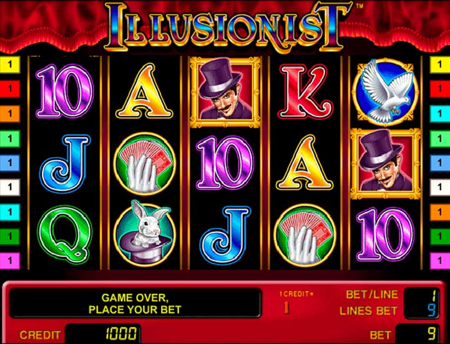This screenshot has height=344, width=450.
Task: Select the red payline marker on the left
Action: tap(10, 89)
